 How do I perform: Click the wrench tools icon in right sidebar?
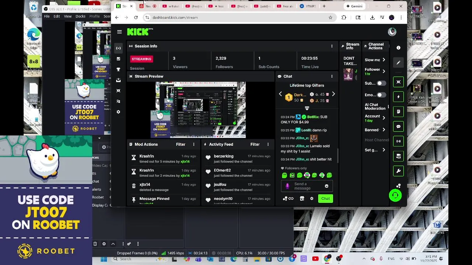pyautogui.click(x=398, y=171)
